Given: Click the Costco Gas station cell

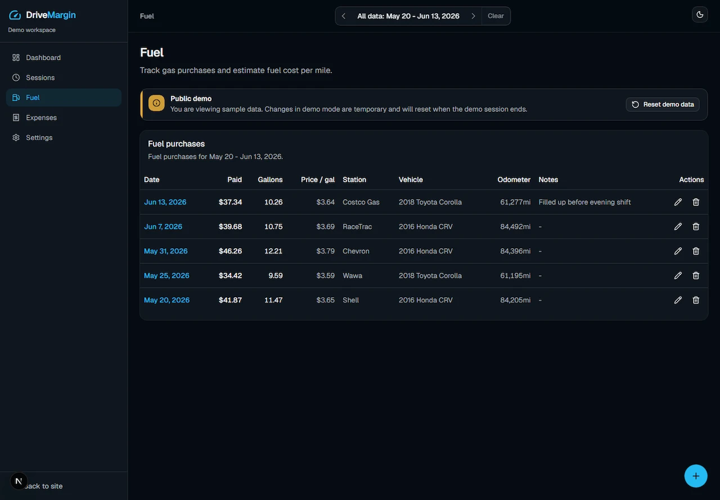Looking at the screenshot, I should coord(361,202).
